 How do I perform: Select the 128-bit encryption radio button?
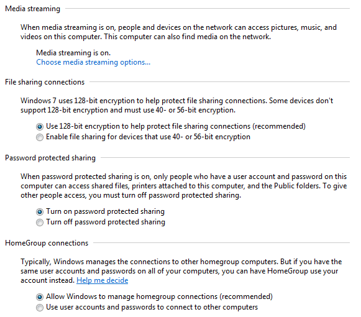(40, 127)
